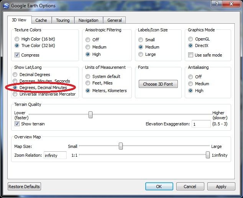This screenshot has width=243, height=198.
Task: Open the Cache tab
Action: click(41, 20)
